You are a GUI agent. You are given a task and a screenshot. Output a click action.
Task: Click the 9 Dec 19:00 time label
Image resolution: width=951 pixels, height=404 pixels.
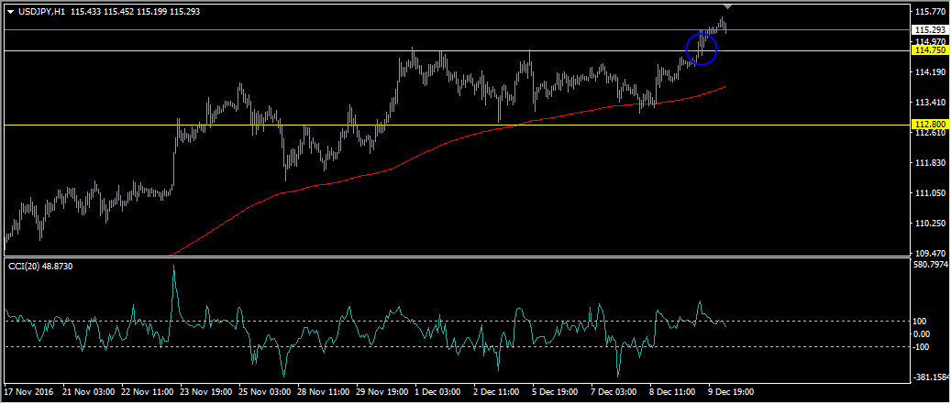click(x=732, y=392)
